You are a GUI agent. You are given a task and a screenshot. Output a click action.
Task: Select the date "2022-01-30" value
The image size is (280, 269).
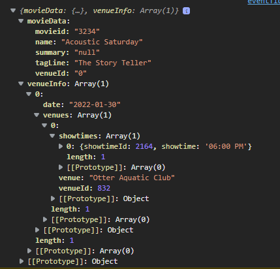pyautogui.click(x=95, y=104)
